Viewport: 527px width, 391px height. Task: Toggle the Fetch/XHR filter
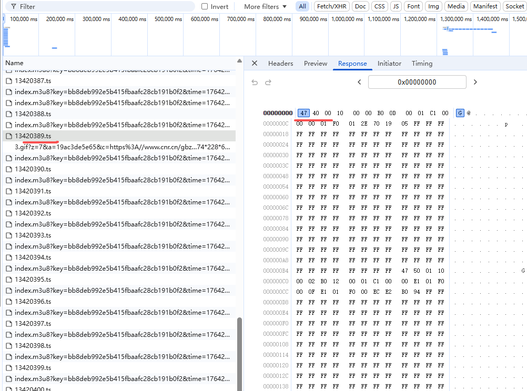(x=331, y=6)
